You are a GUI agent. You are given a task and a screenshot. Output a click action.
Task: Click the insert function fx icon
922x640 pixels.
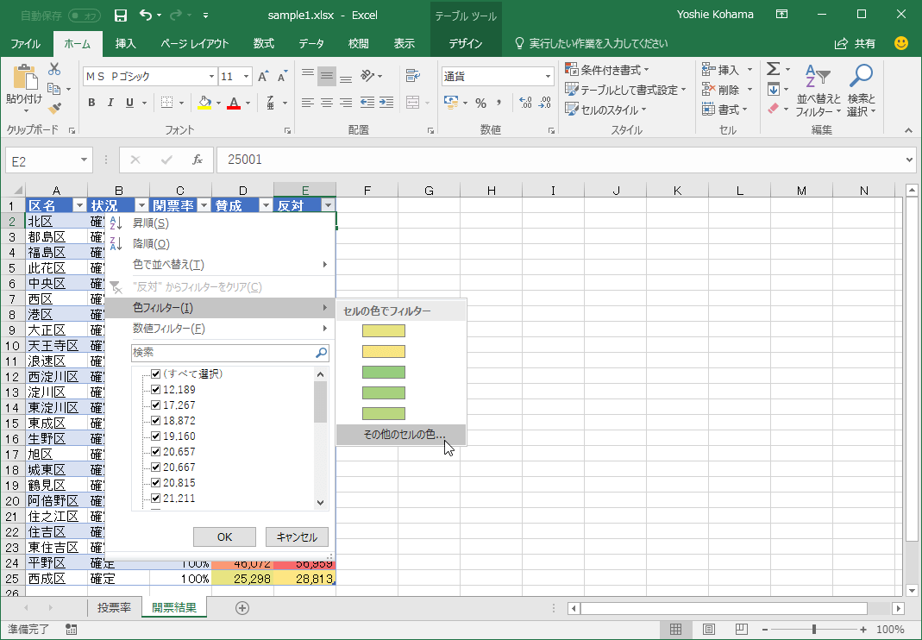[x=197, y=160]
